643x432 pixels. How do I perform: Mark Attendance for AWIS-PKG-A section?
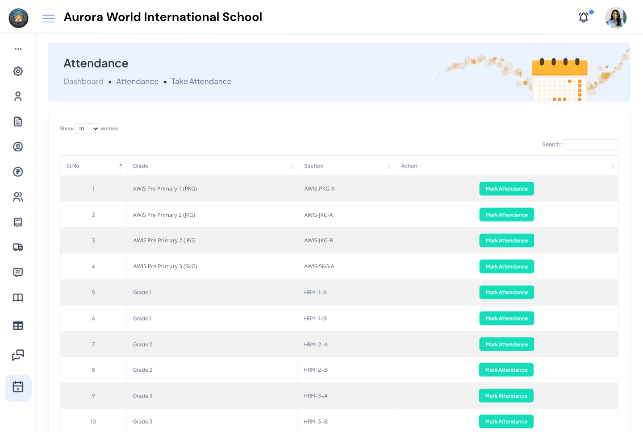pos(506,188)
